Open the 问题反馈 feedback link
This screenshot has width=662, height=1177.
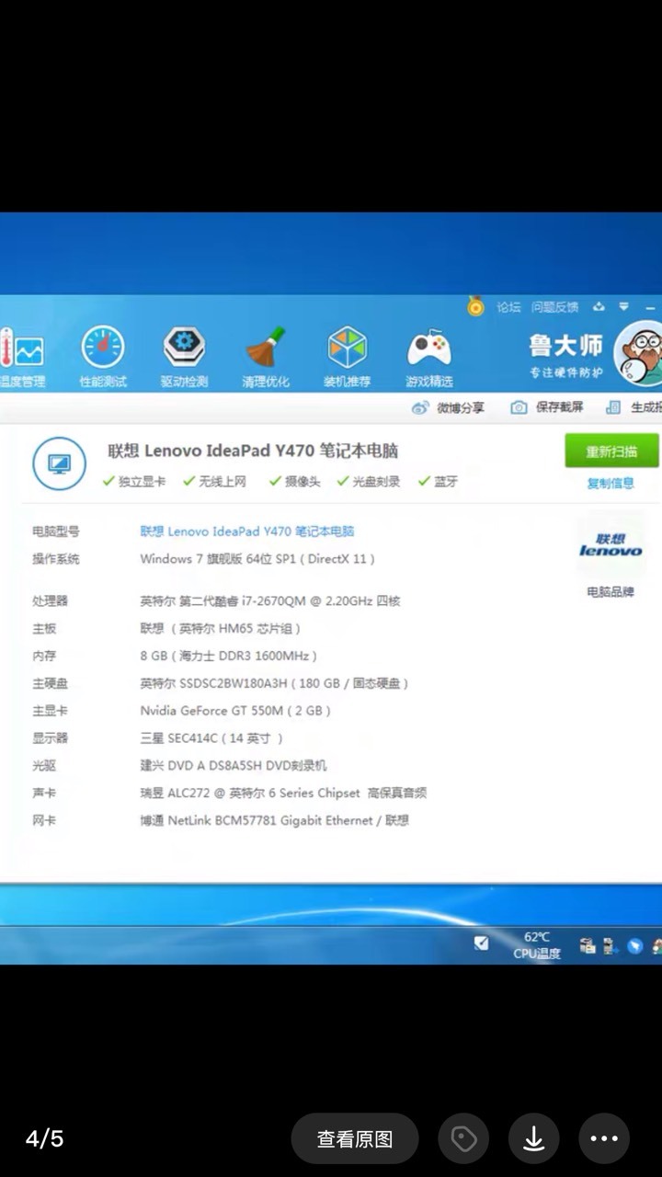pos(555,307)
